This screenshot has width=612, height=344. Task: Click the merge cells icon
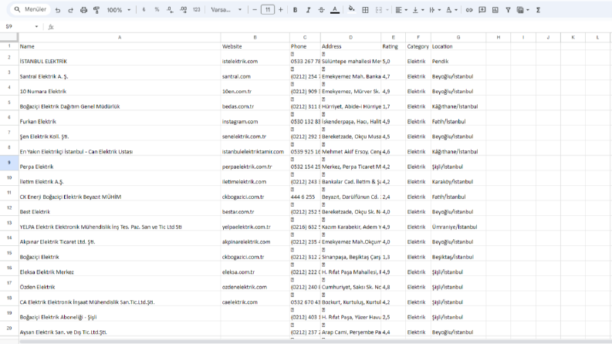379,10
